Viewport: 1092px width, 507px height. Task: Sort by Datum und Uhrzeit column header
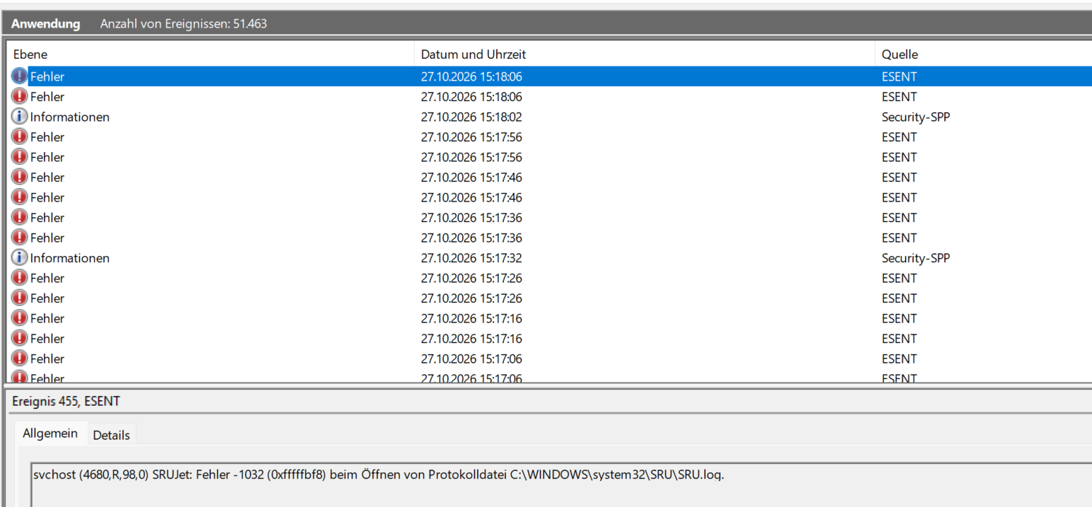643,54
